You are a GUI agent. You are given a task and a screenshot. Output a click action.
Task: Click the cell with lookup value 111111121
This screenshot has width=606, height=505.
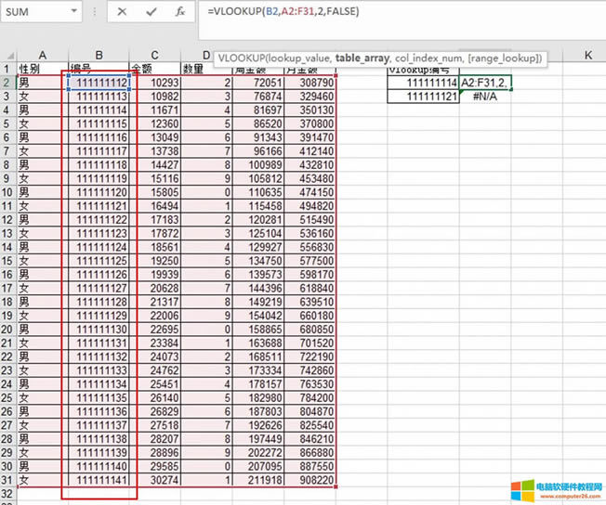[x=423, y=97]
